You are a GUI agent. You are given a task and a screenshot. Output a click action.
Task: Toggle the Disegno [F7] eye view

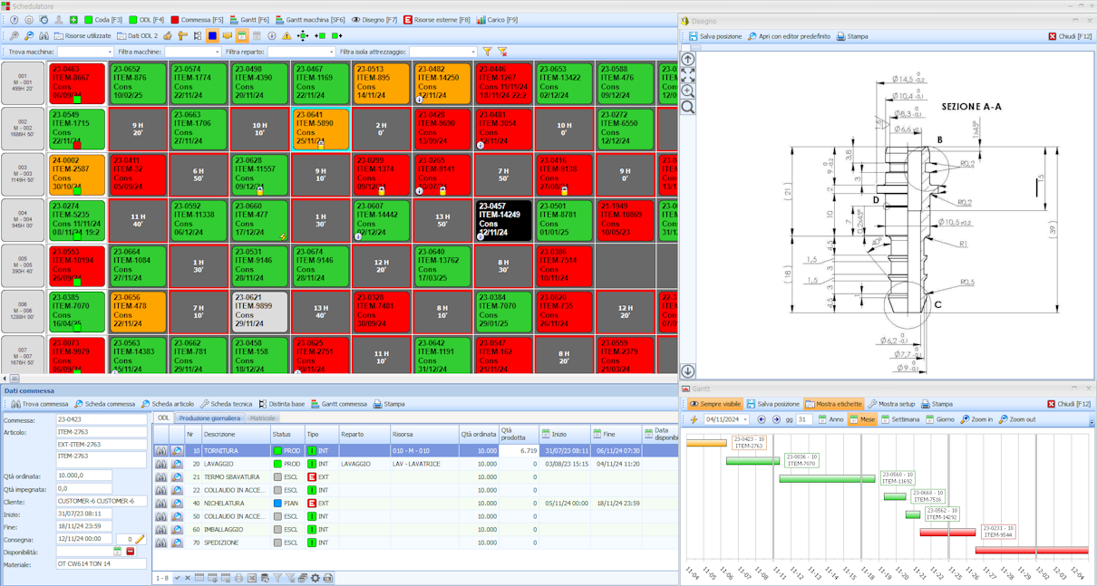374,19
